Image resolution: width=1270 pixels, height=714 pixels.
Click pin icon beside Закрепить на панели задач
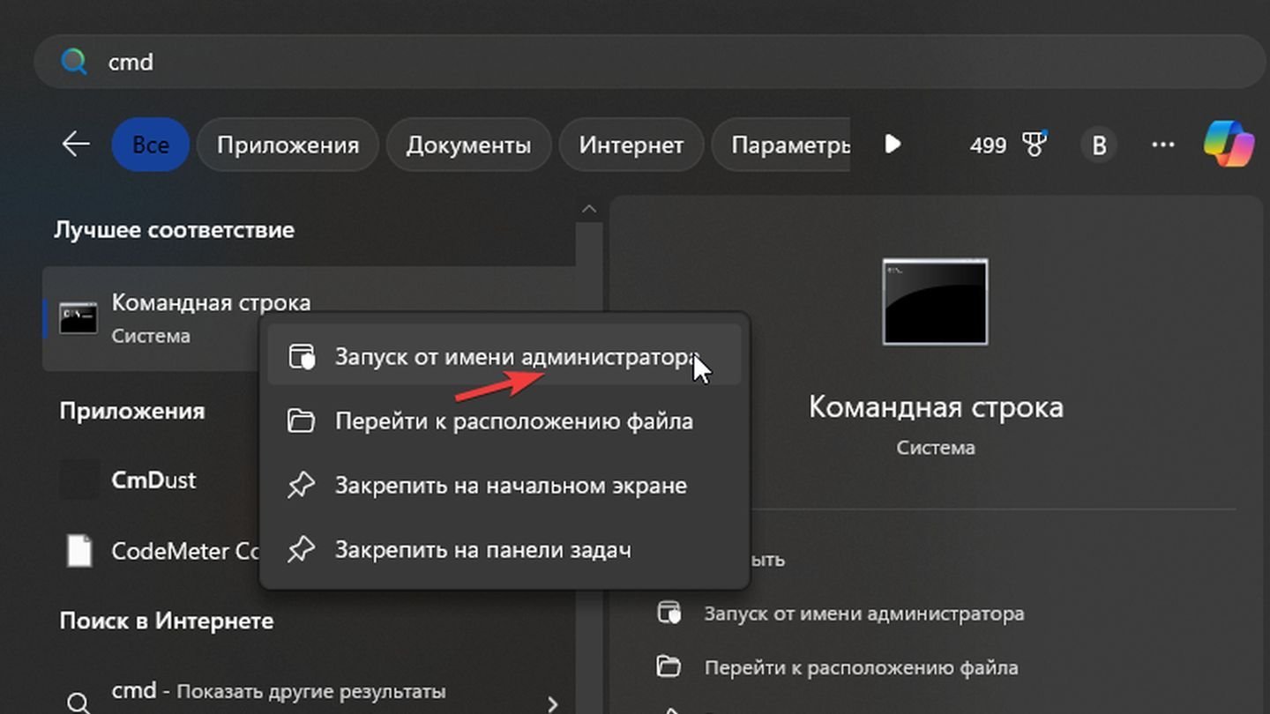(x=302, y=550)
